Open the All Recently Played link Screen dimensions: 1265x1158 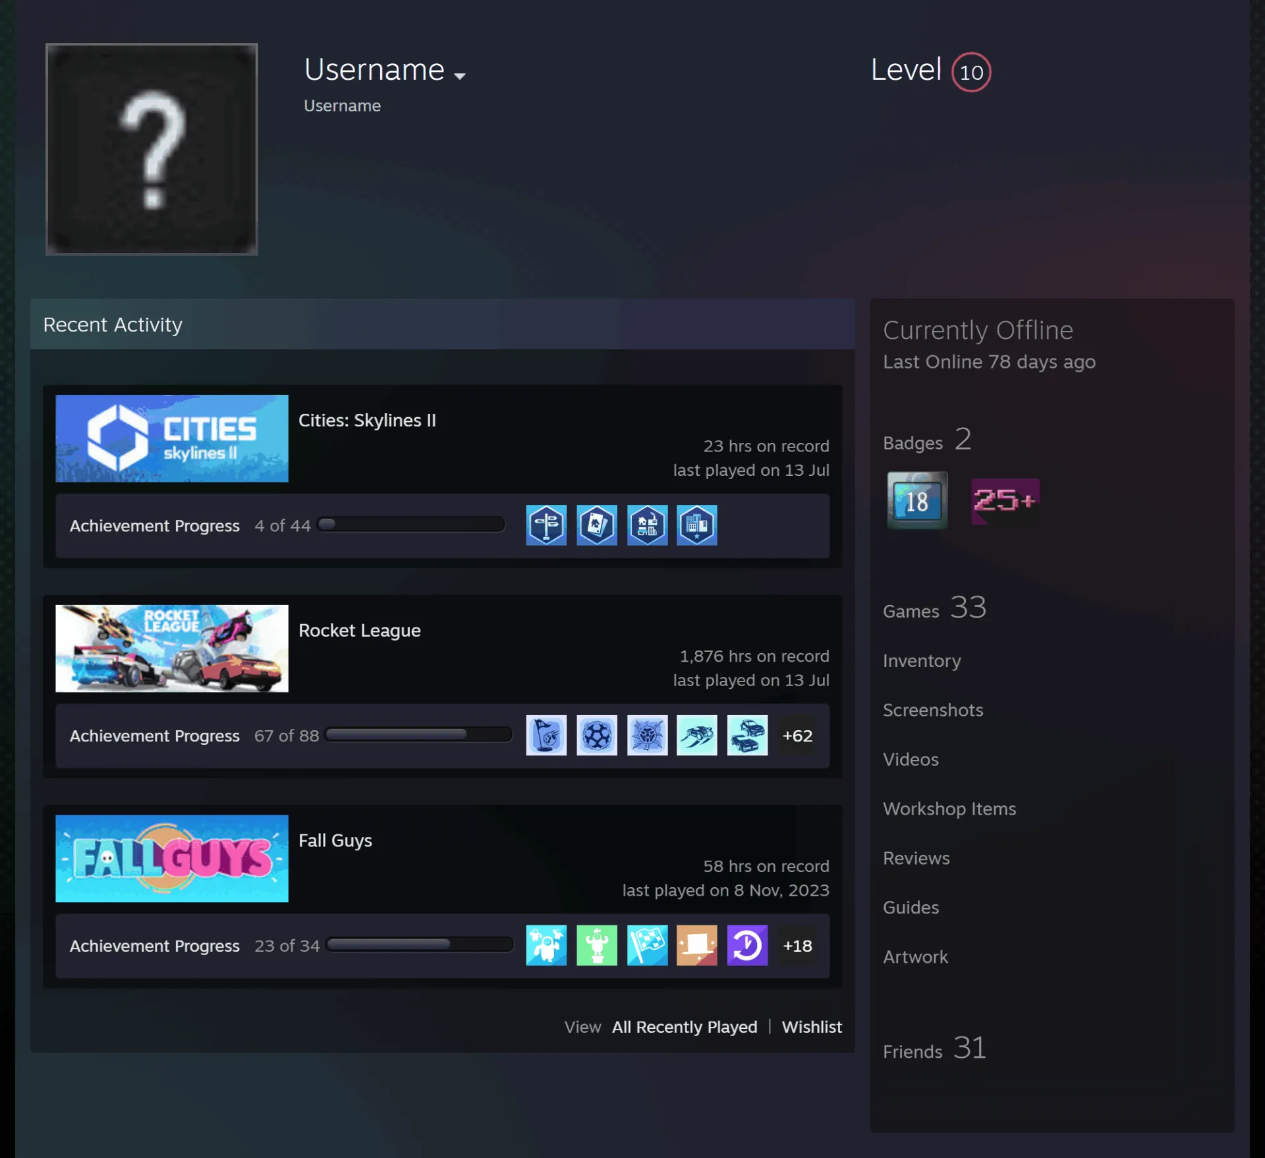pos(685,1027)
